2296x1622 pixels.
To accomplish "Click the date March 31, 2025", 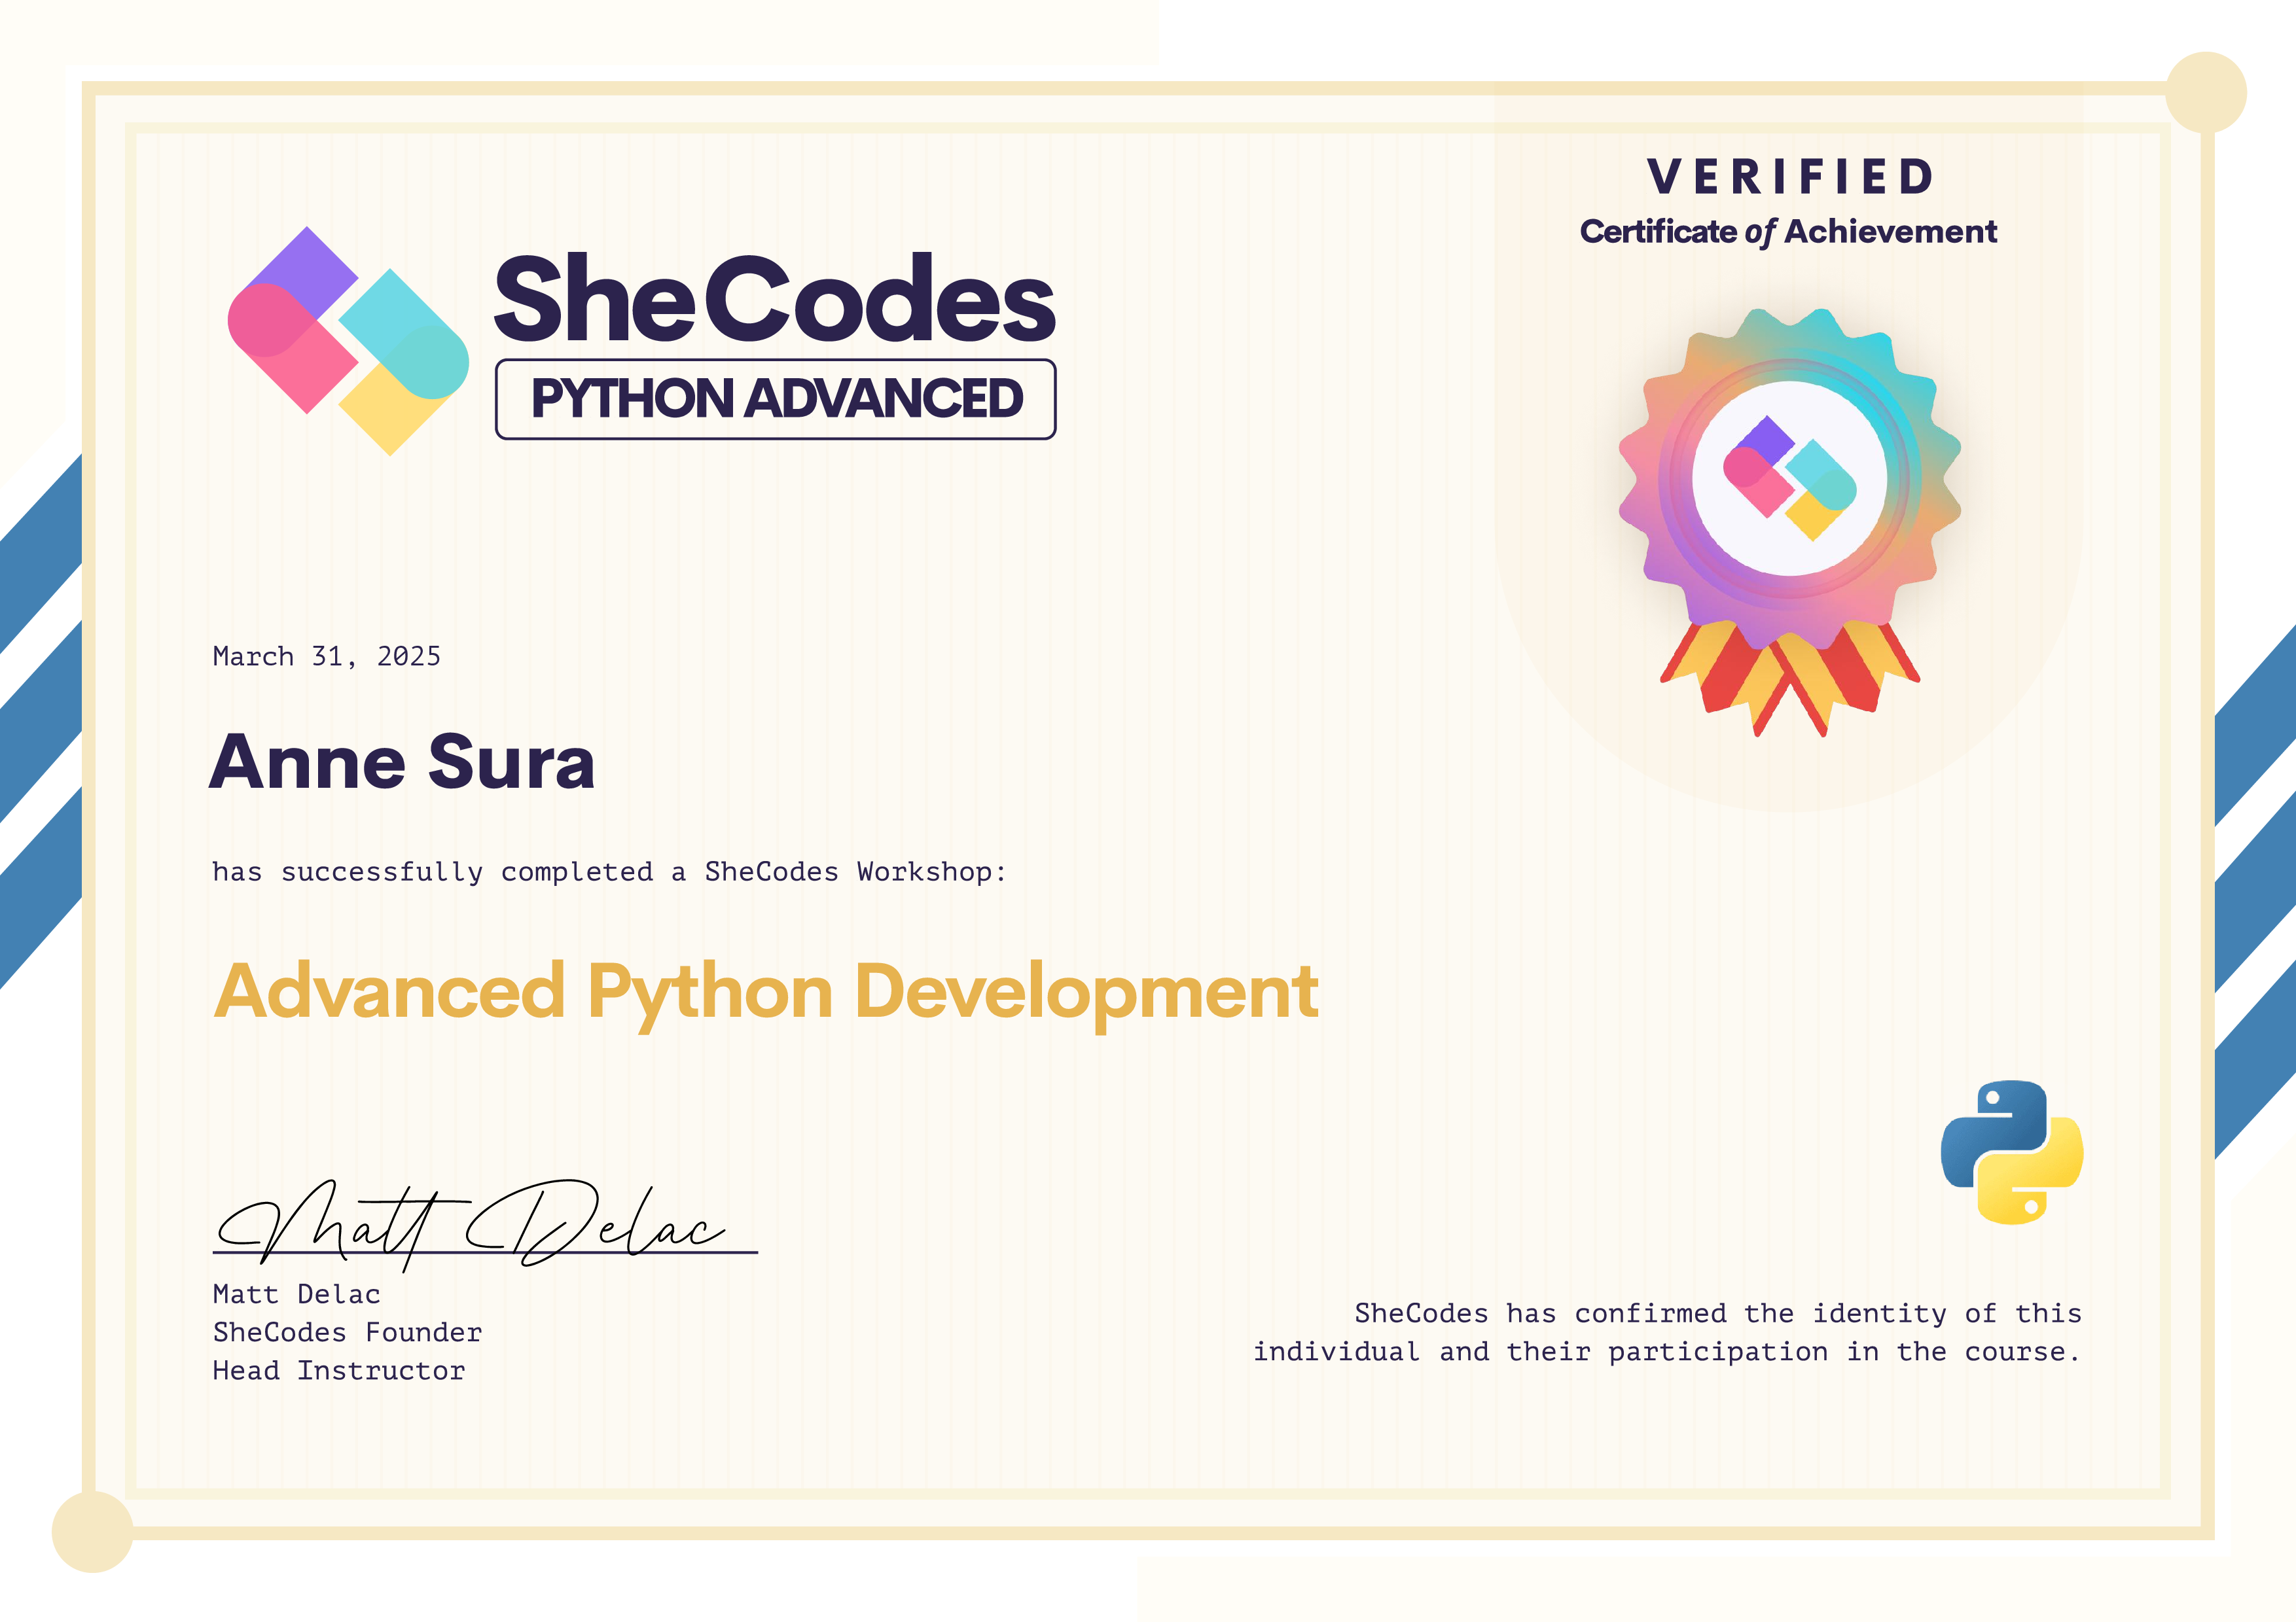I will coord(326,657).
